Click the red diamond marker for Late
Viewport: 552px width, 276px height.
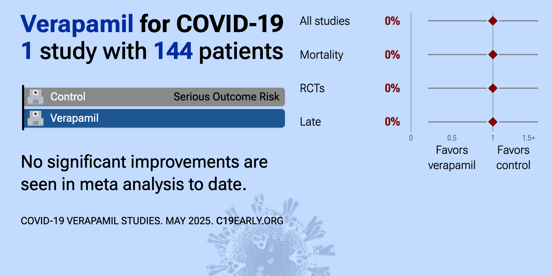pyautogui.click(x=493, y=122)
